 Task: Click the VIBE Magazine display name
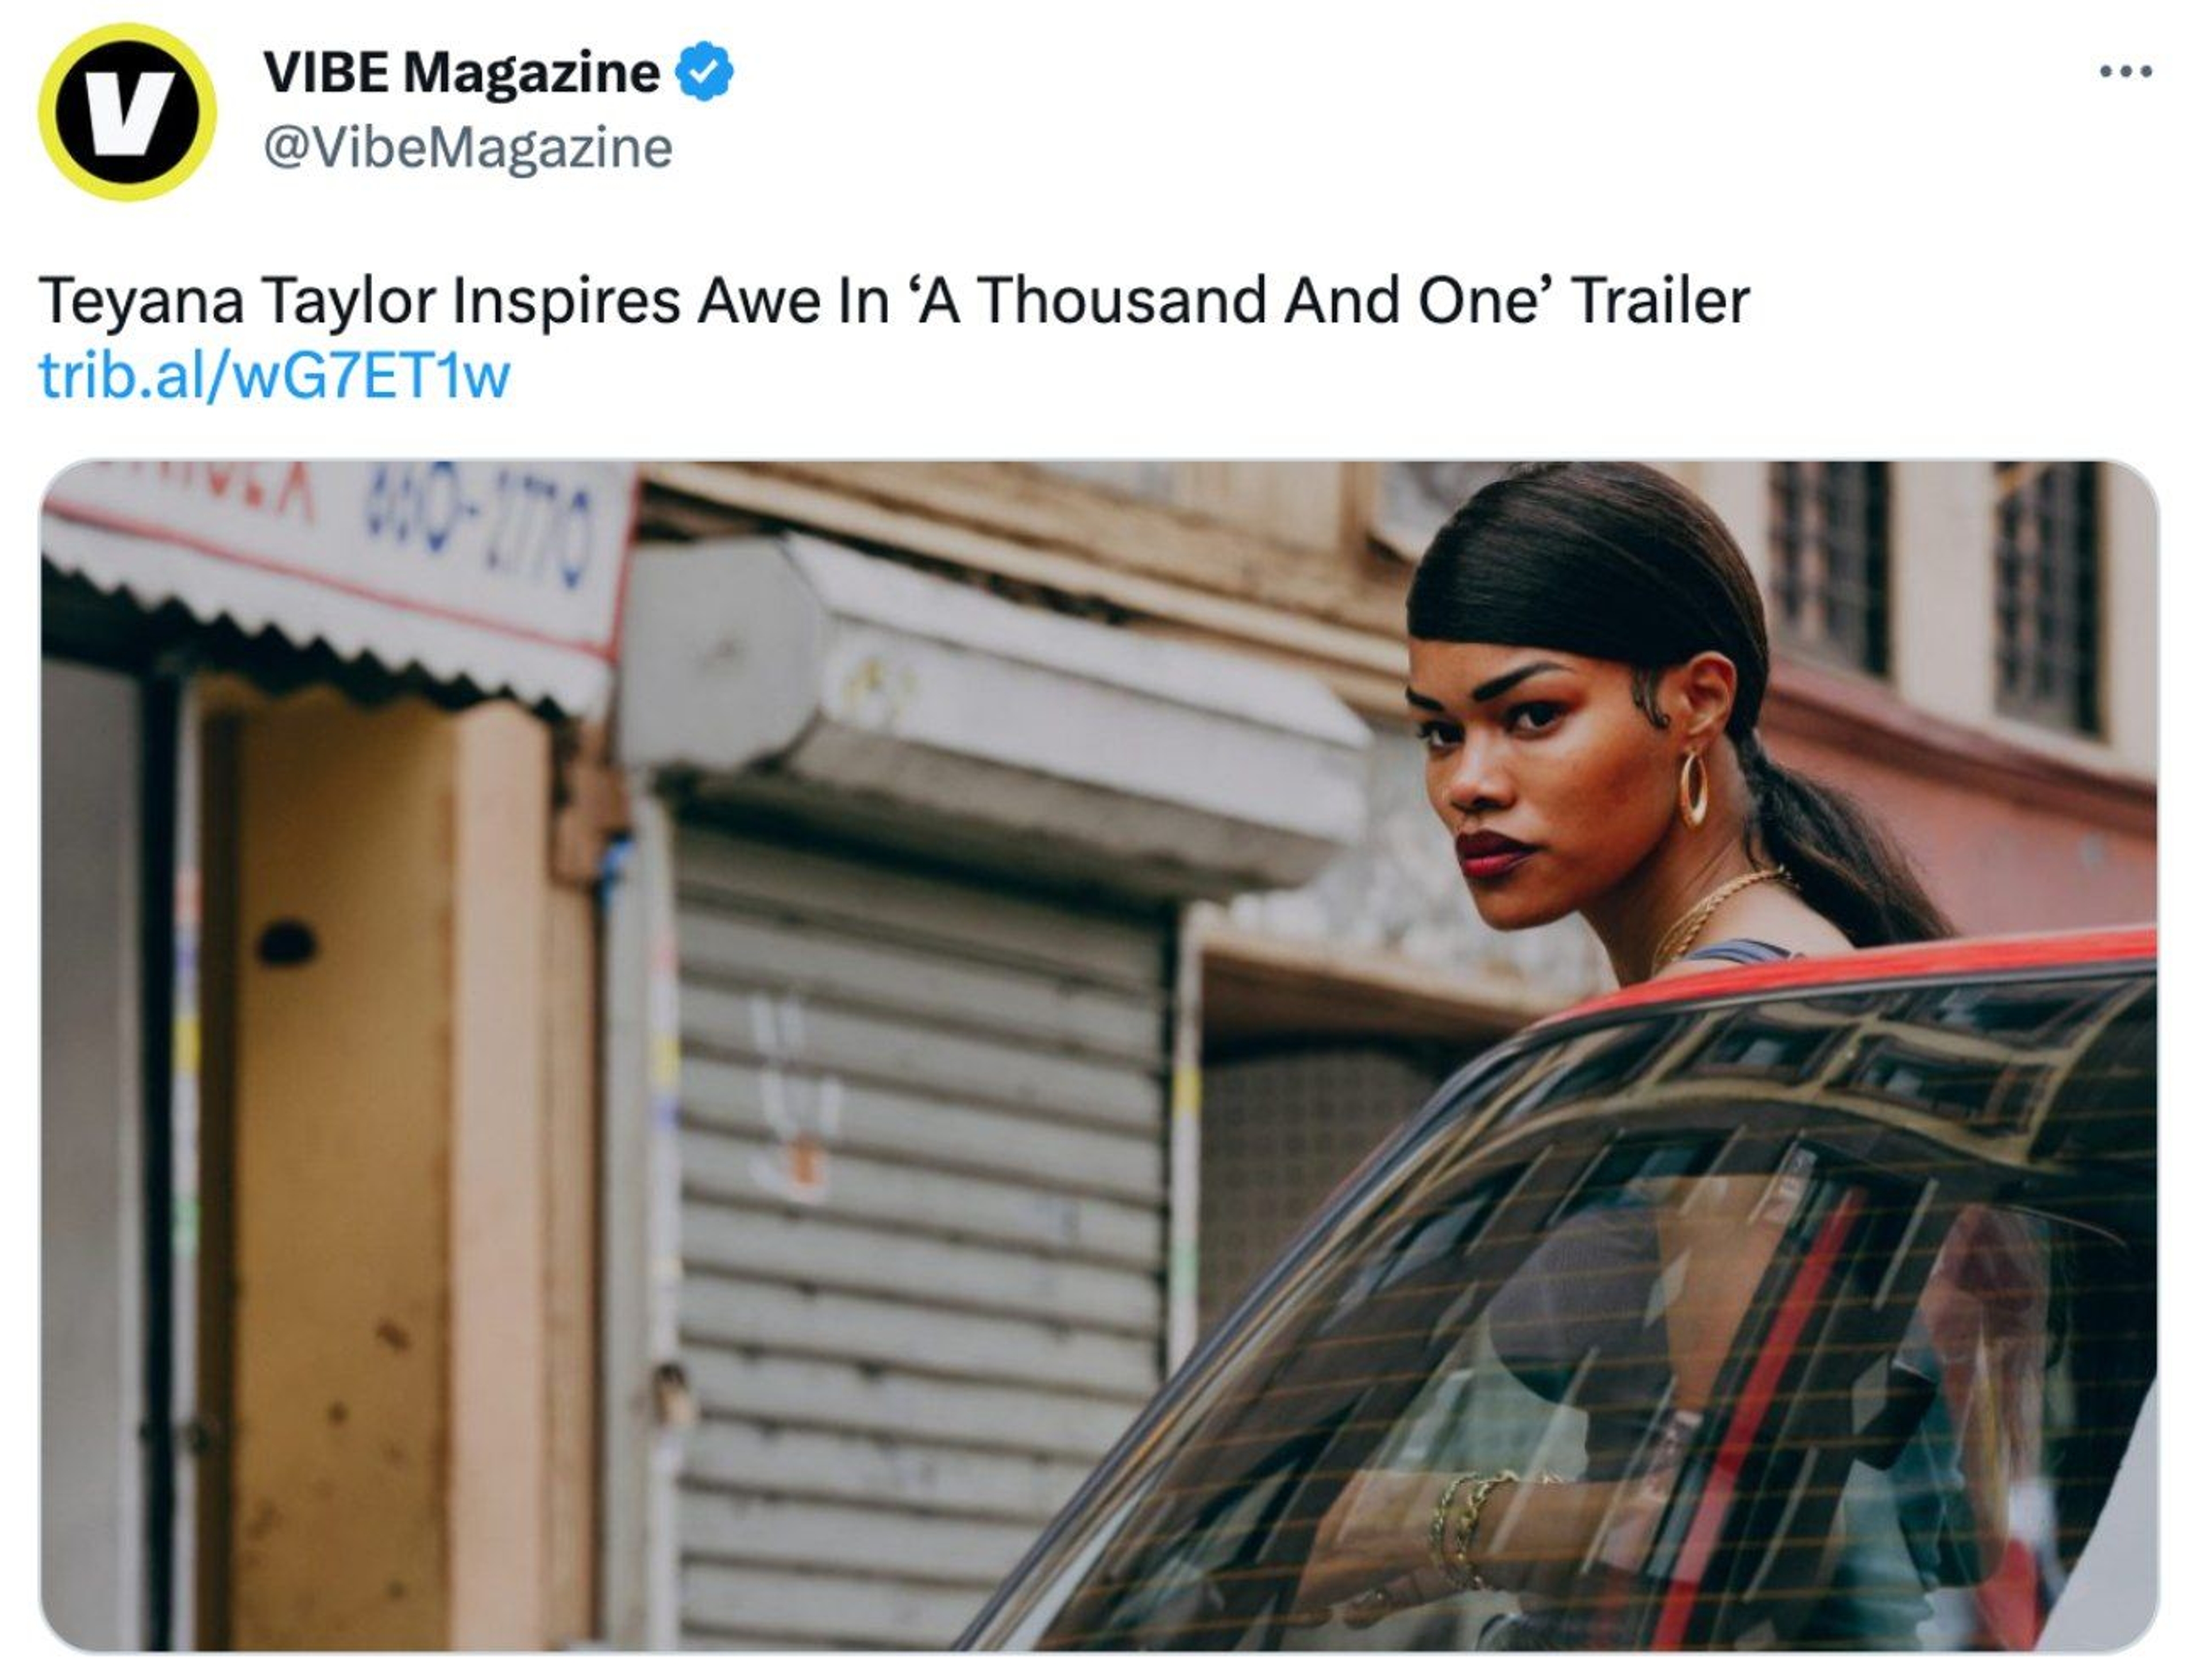pyautogui.click(x=461, y=72)
